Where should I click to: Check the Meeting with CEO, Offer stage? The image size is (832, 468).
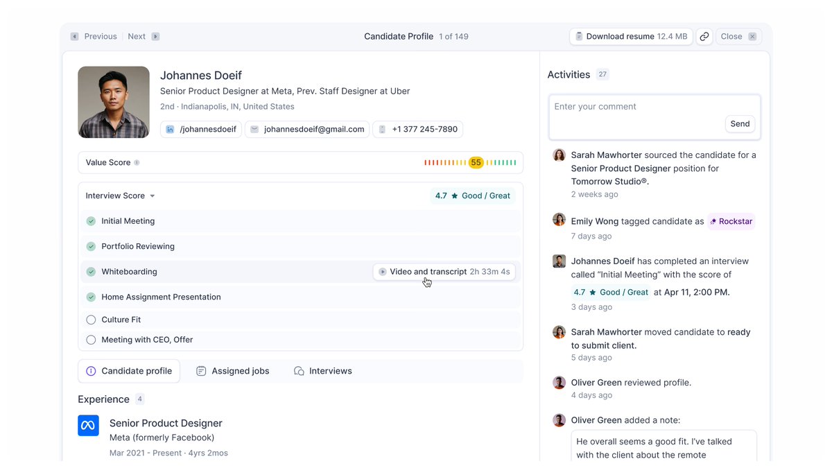tap(91, 340)
